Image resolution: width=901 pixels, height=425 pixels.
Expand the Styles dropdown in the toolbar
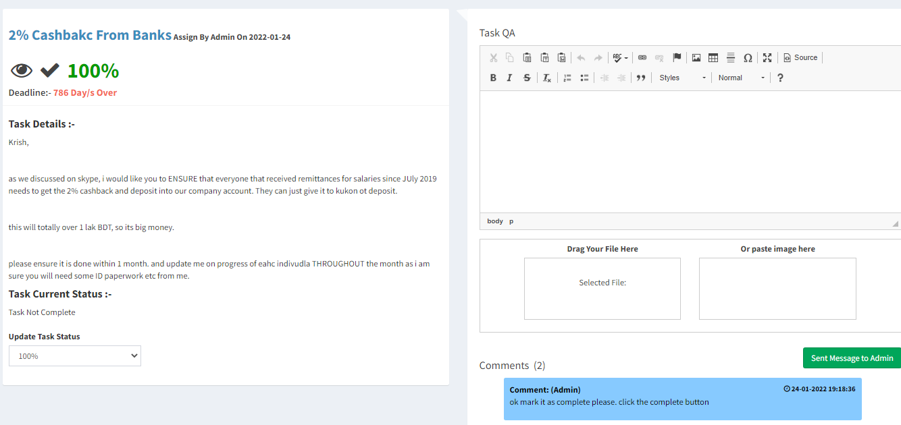[682, 78]
